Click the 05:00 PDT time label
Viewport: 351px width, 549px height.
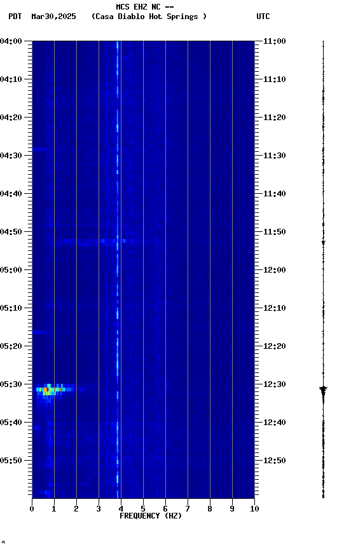pos(11,270)
